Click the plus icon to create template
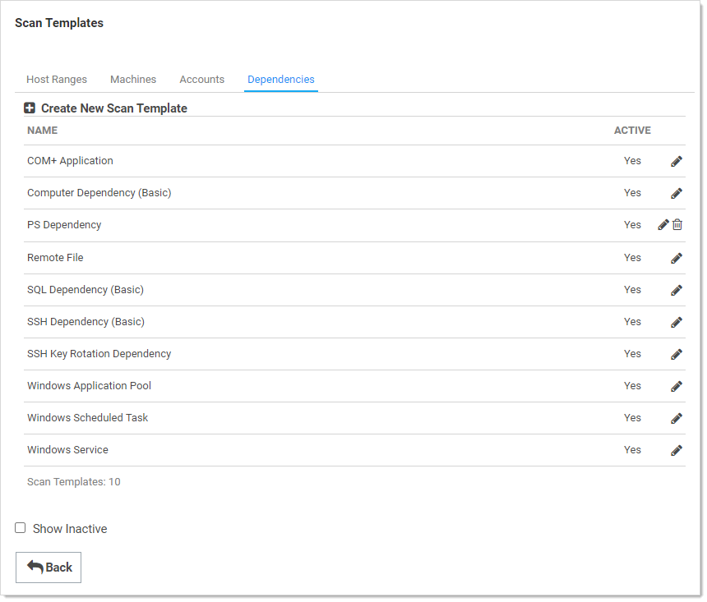This screenshot has width=707, height=602. (30, 108)
